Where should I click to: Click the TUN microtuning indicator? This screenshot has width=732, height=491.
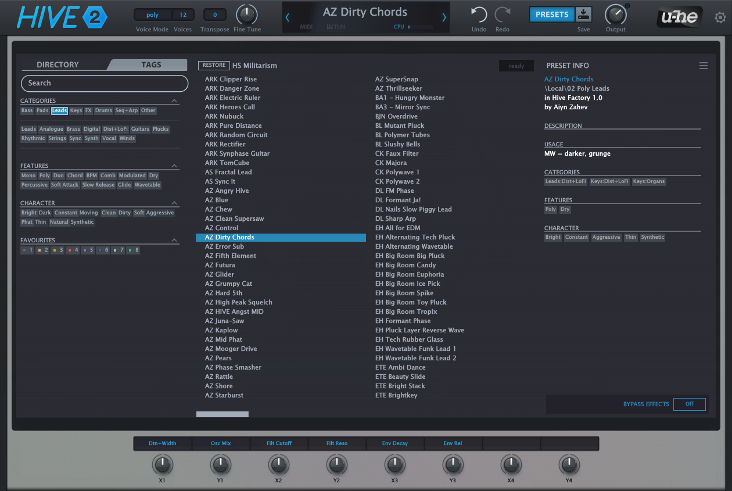[x=336, y=27]
